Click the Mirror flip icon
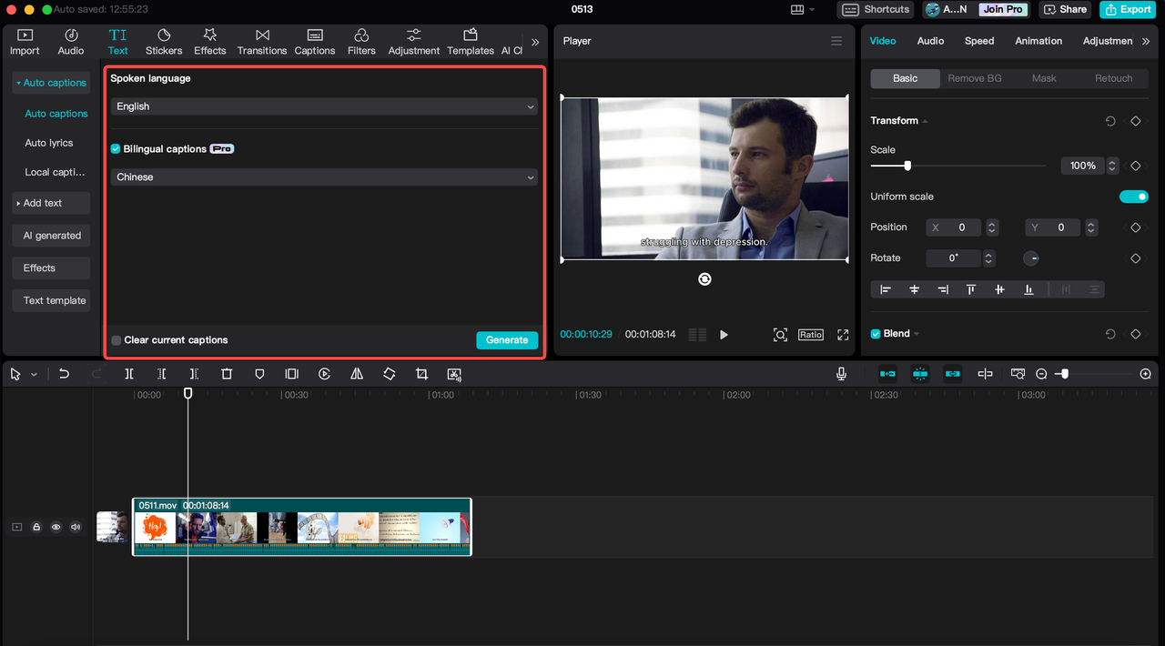The height and width of the screenshot is (646, 1165). (x=357, y=374)
